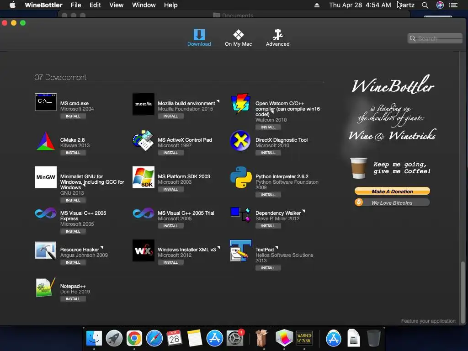Click the MS Visual C++ 2005 Trial icon
Viewport: 468px width, 351px height.
144,213
